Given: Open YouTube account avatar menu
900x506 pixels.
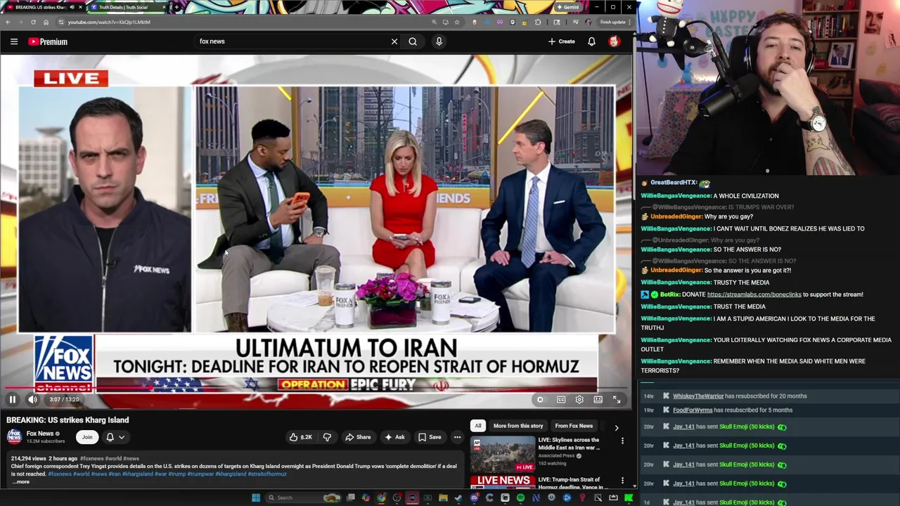Looking at the screenshot, I should point(614,41).
